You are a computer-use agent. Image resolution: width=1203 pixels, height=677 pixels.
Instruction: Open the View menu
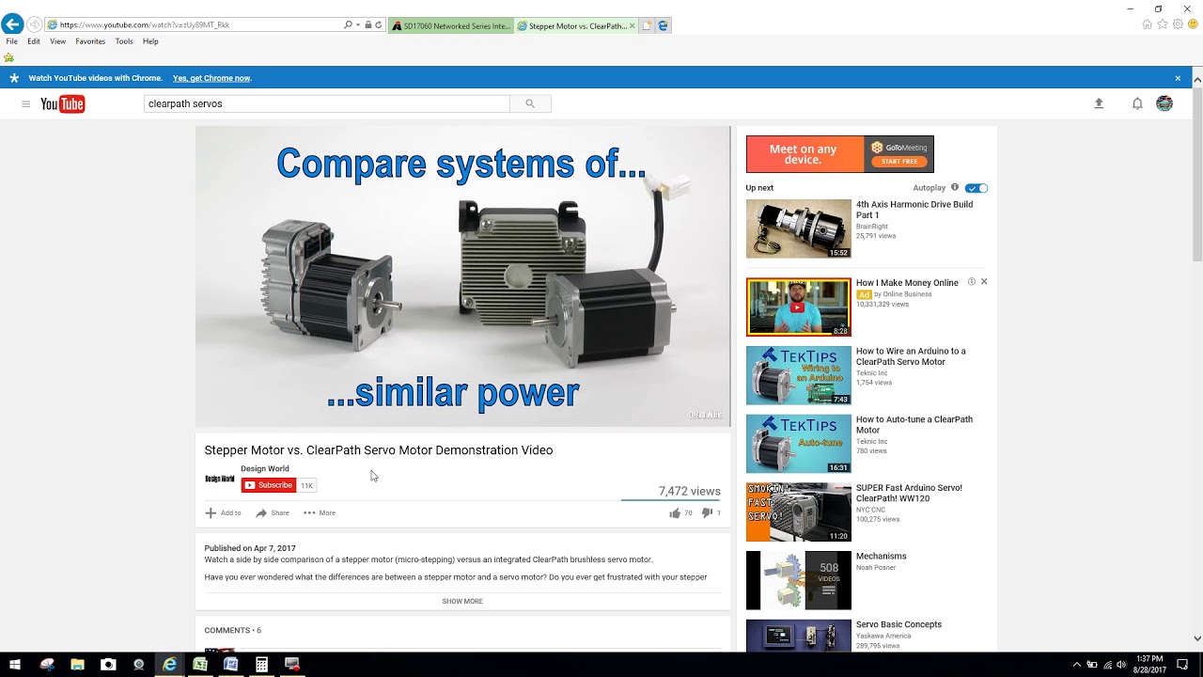point(58,41)
